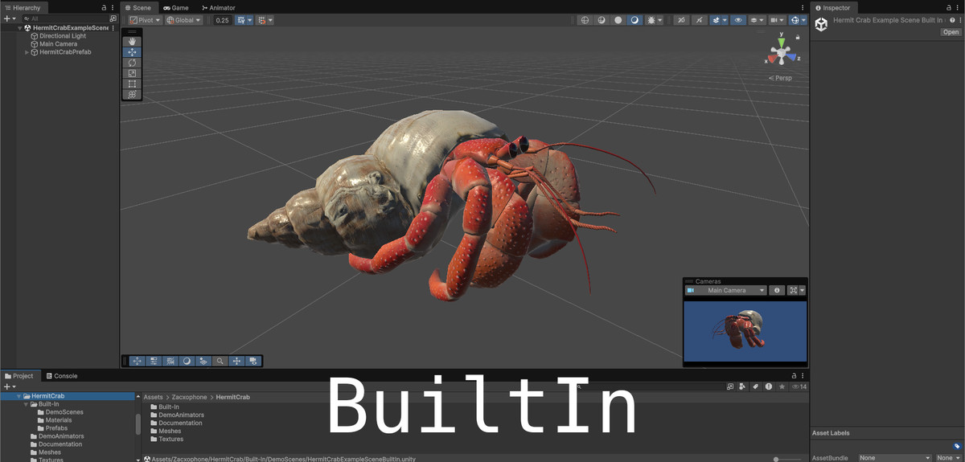Click Search by Label tag icon
The height and width of the screenshot is (462, 965).
coord(755,386)
